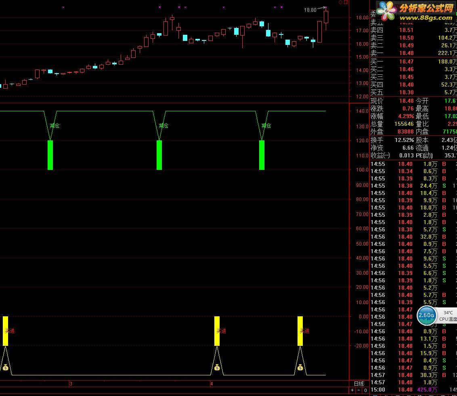457x396 pixels.
Task: Click the 140.0 indicator axis label
Action: [362, 111]
